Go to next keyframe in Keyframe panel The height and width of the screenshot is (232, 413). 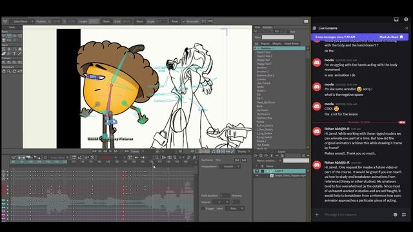[244, 160]
